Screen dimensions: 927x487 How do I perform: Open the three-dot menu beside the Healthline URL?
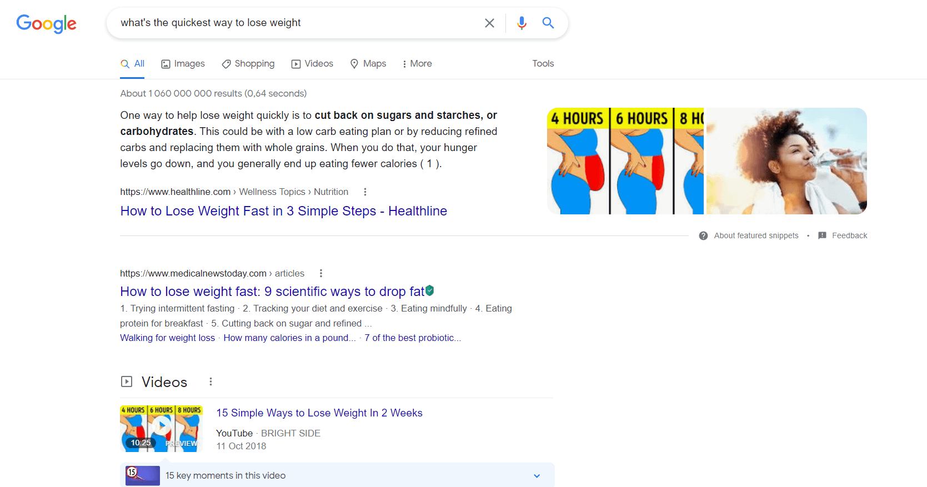tap(365, 192)
